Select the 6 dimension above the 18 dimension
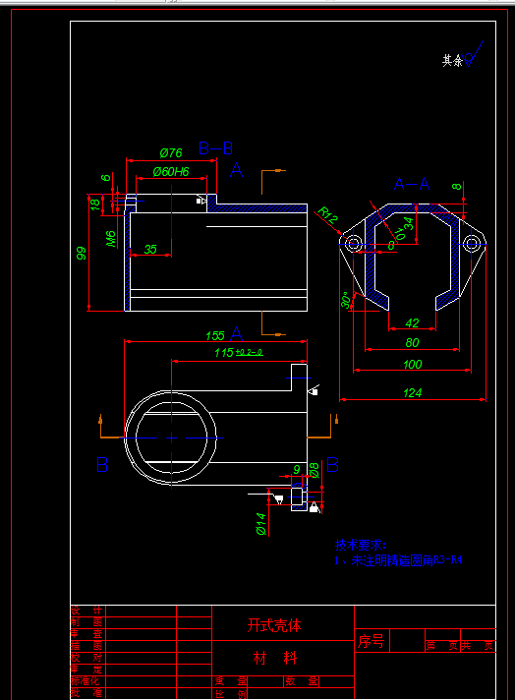 pyautogui.click(x=106, y=177)
